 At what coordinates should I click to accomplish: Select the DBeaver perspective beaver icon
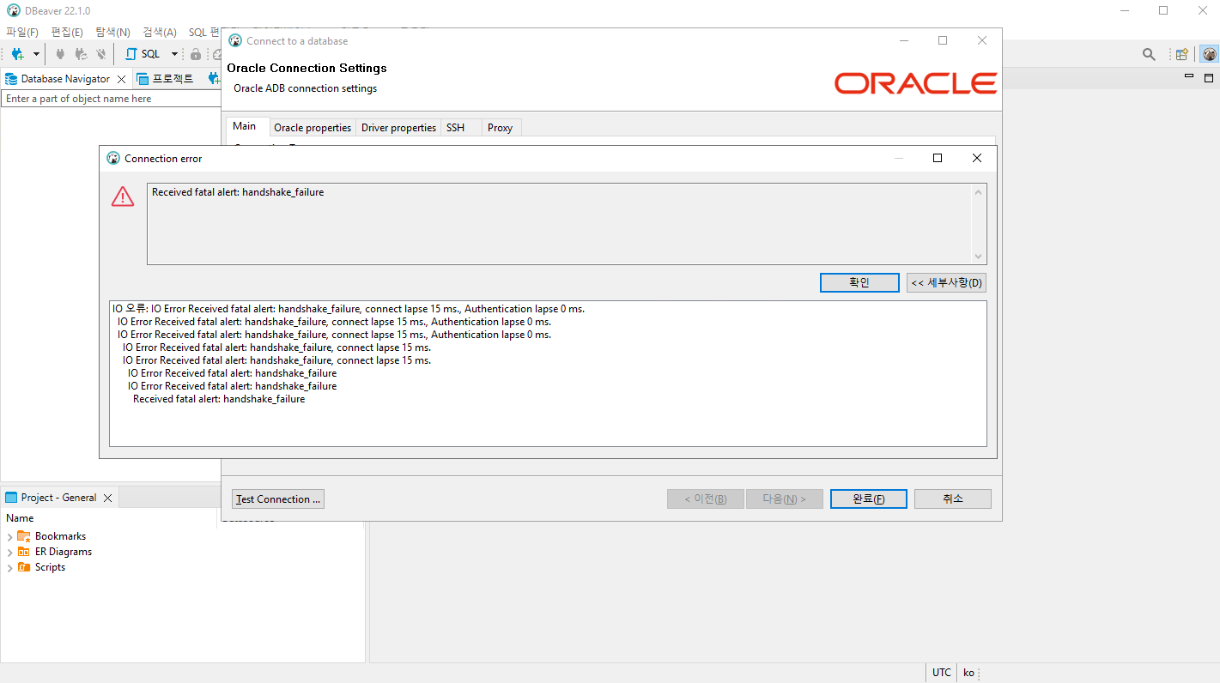(1209, 54)
